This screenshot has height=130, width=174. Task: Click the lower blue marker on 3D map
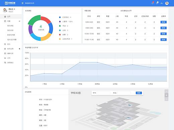(128, 118)
